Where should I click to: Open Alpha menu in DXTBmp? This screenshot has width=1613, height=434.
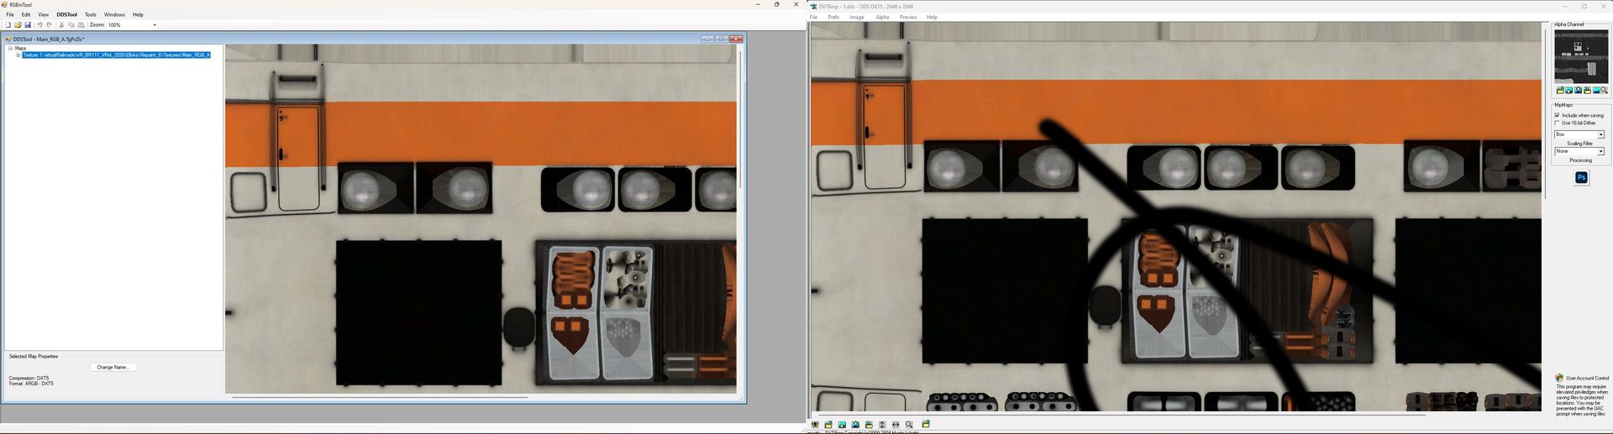point(882,17)
